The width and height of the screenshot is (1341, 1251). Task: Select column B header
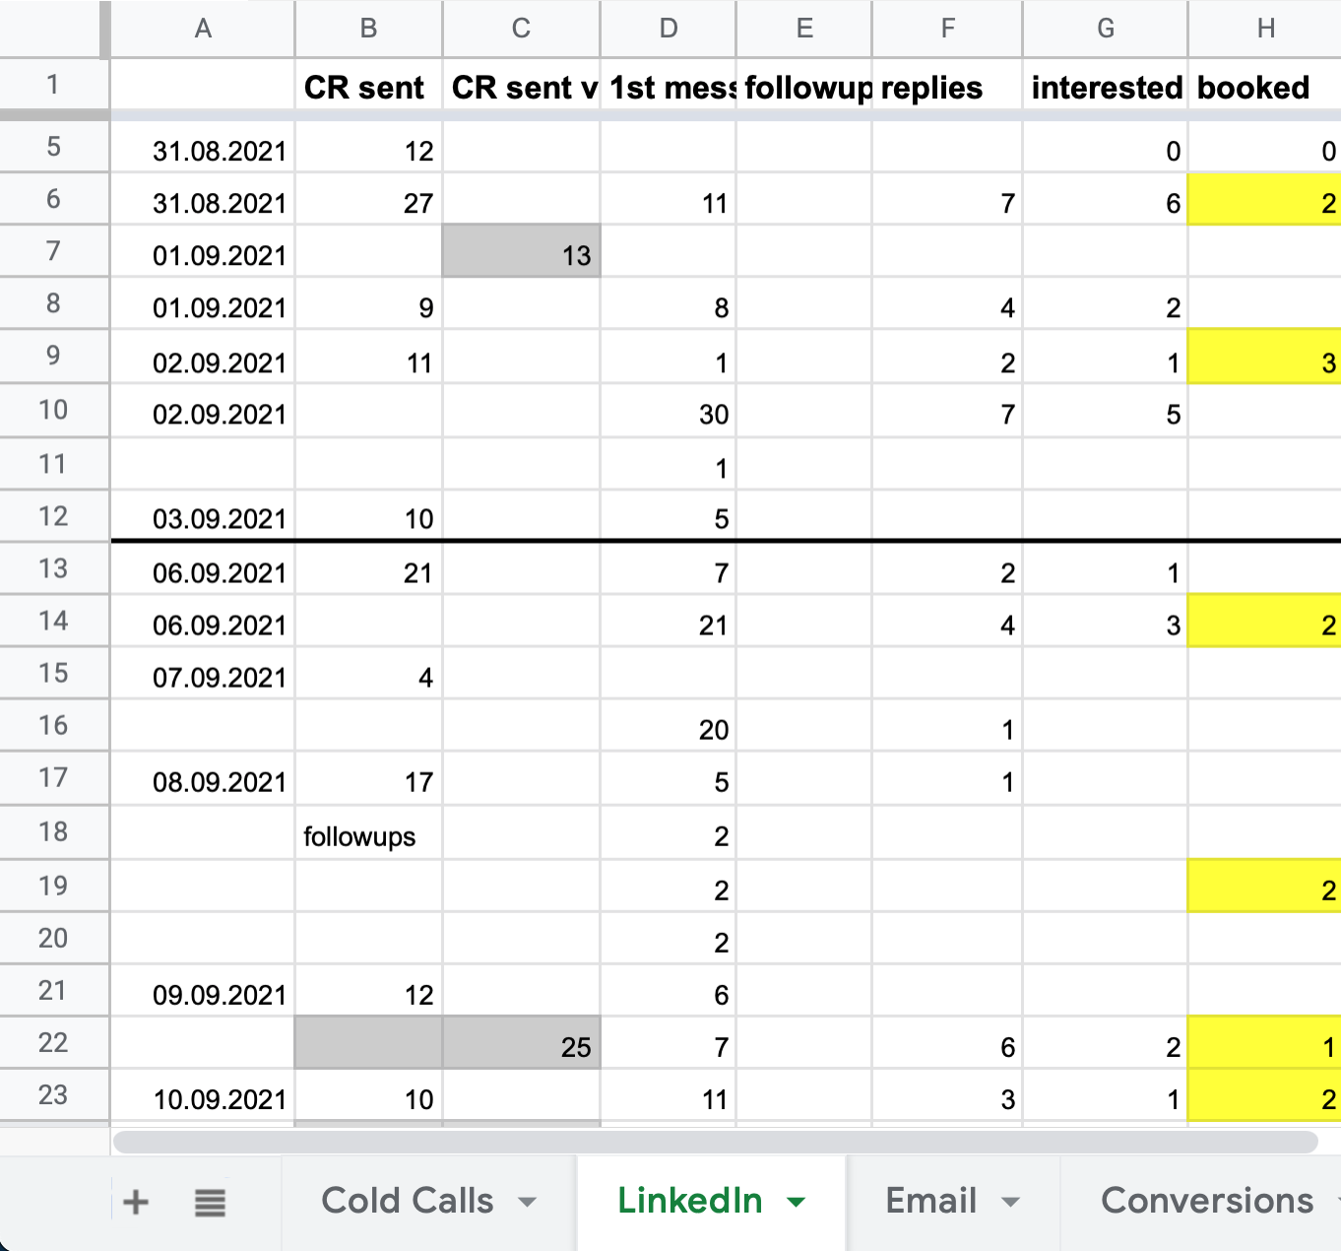(x=368, y=29)
